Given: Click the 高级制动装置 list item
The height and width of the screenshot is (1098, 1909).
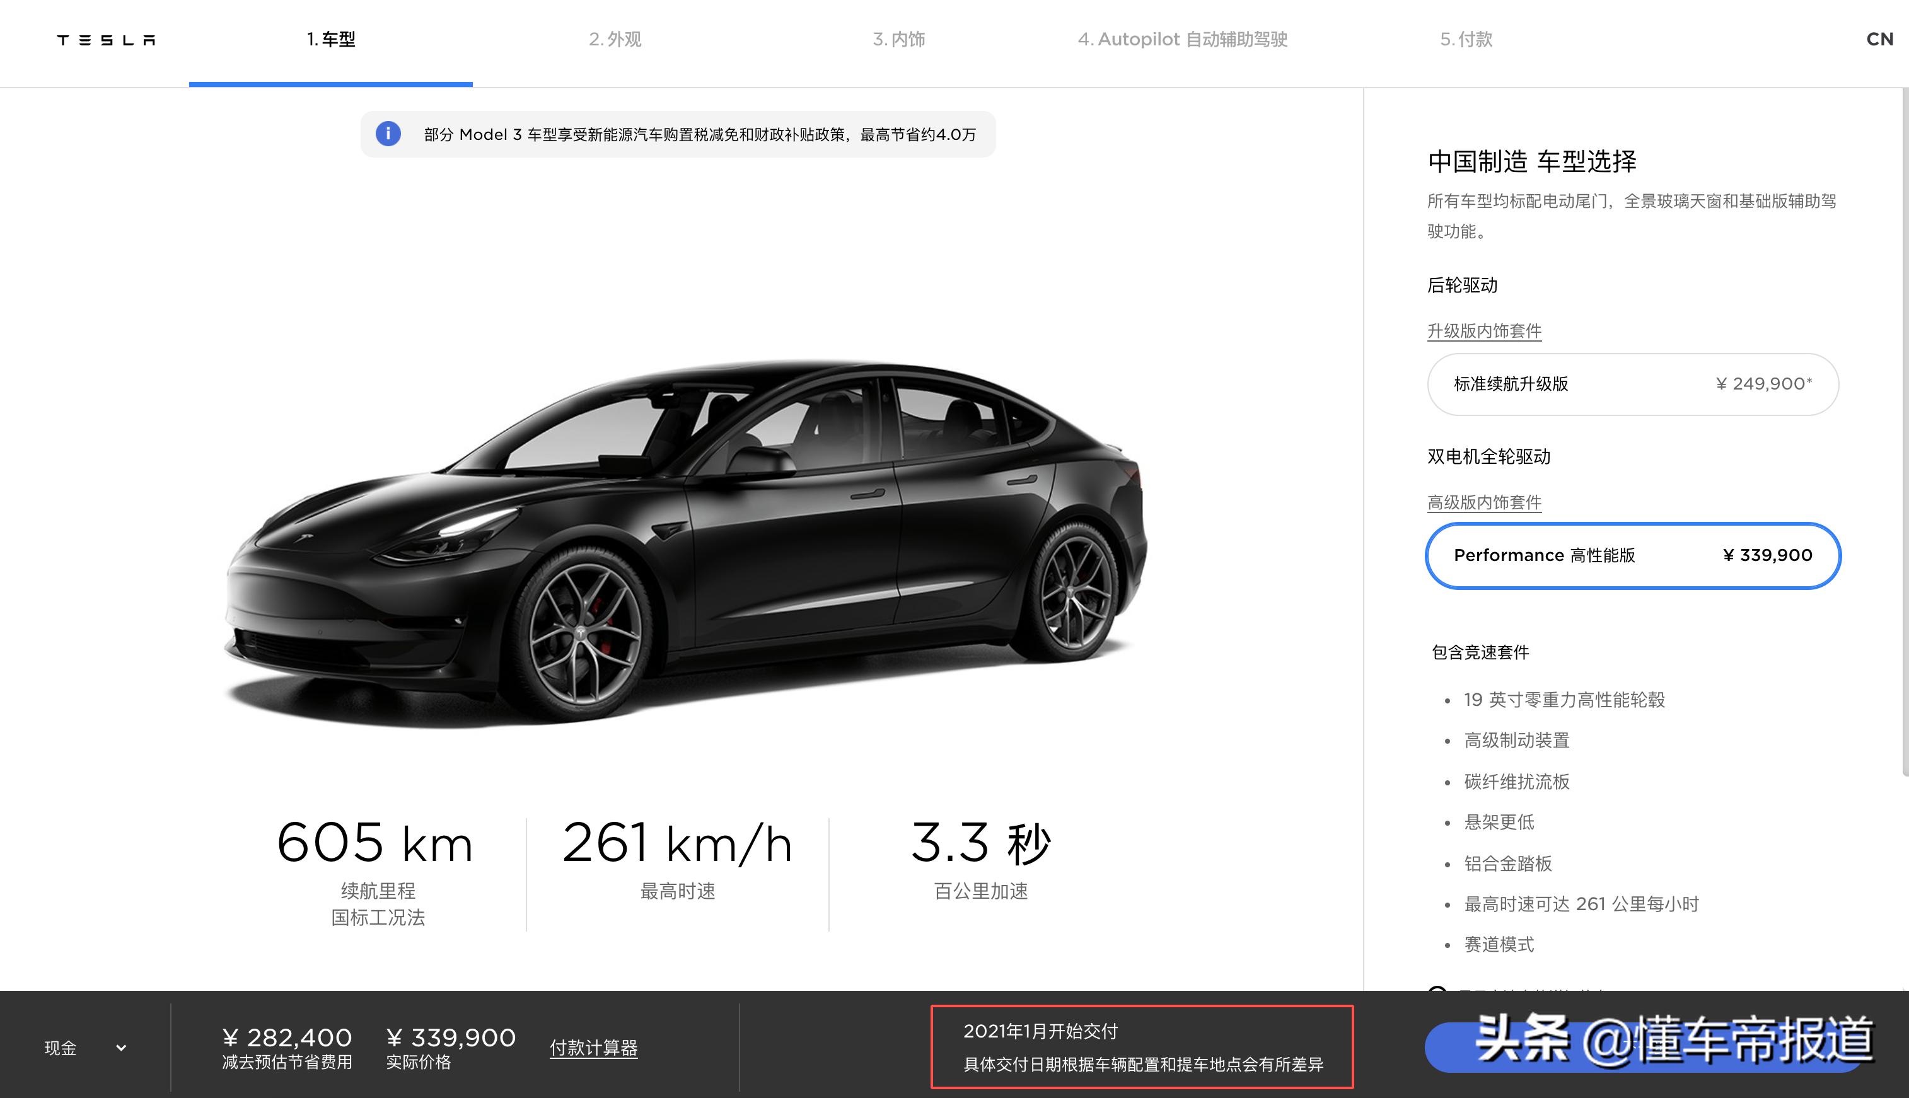Looking at the screenshot, I should [x=1516, y=741].
